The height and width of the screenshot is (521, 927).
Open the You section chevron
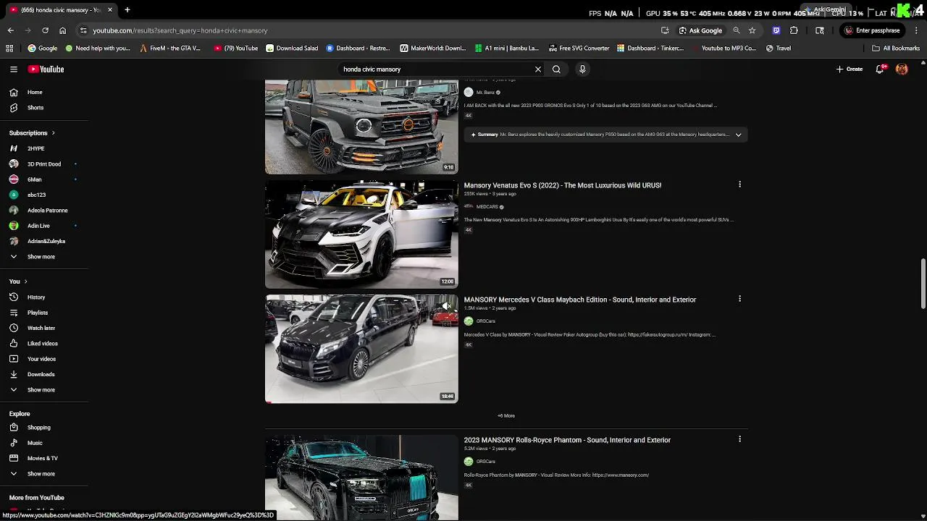pos(25,281)
